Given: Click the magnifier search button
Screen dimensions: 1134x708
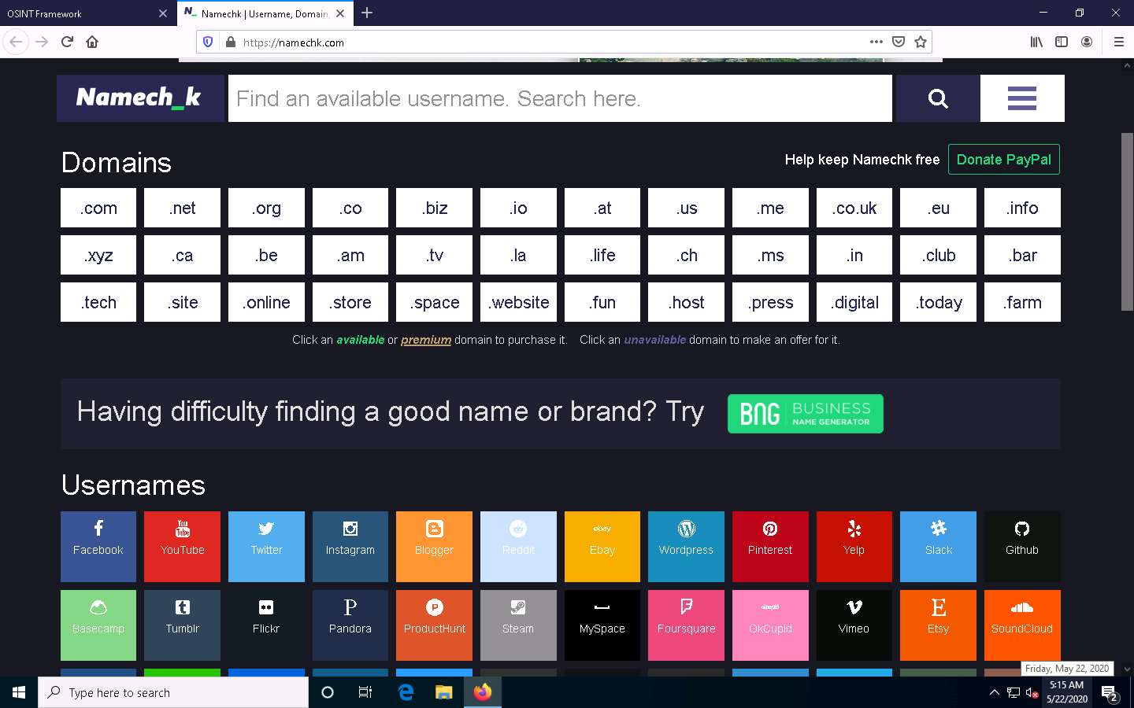Looking at the screenshot, I should click(x=938, y=98).
